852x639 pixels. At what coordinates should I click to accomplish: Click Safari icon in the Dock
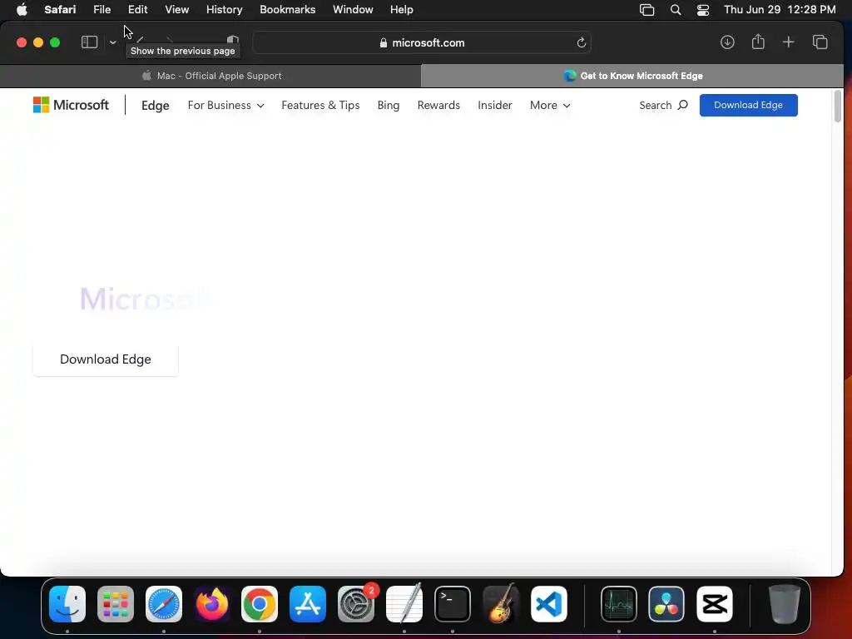pyautogui.click(x=164, y=604)
